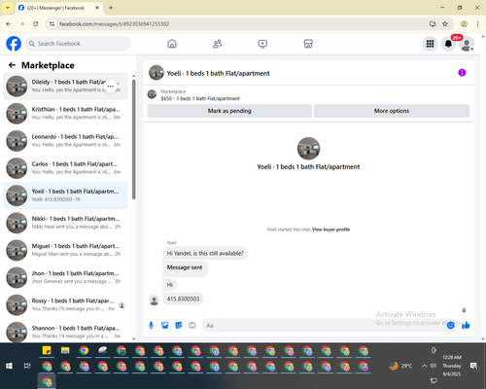Open the Video (Watch) icon
486x389 pixels.
262,44
